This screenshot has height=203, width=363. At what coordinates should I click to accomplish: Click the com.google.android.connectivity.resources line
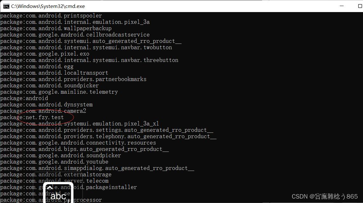(x=78, y=143)
